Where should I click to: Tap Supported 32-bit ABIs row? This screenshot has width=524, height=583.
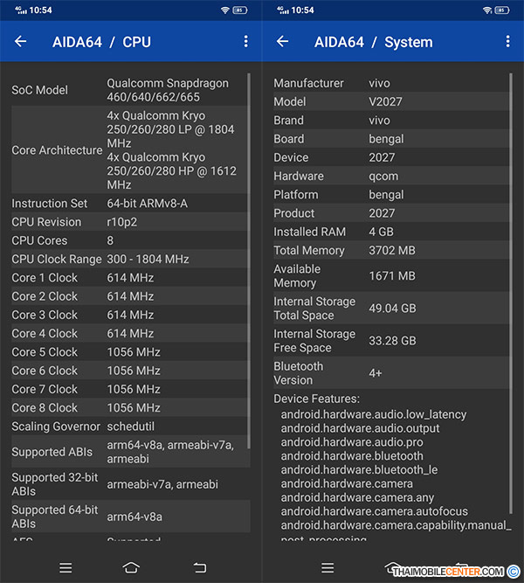129,483
